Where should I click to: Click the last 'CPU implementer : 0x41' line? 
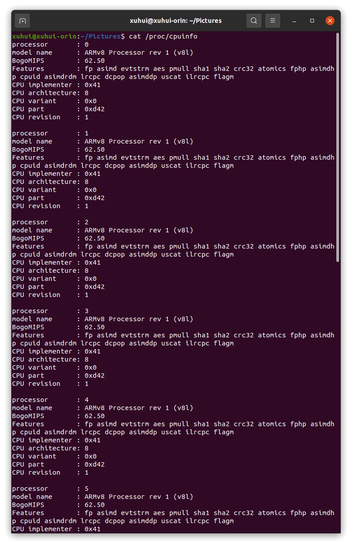coord(56,529)
